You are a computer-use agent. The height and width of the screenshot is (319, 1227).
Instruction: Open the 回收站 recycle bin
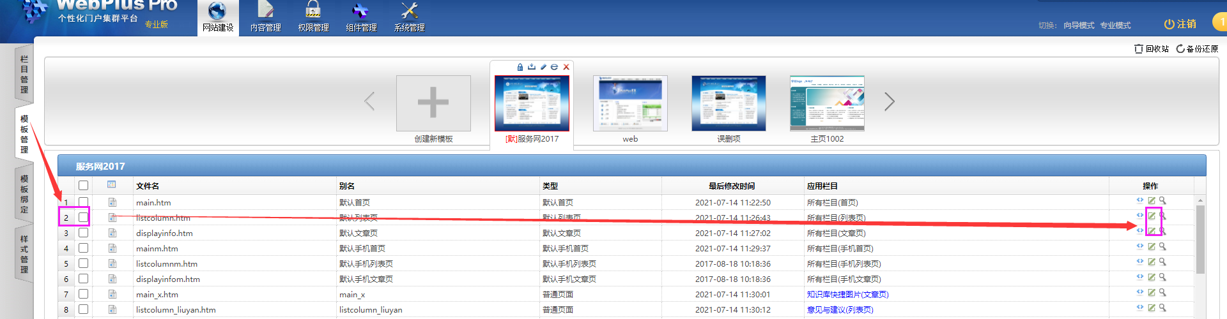pyautogui.click(x=1152, y=49)
